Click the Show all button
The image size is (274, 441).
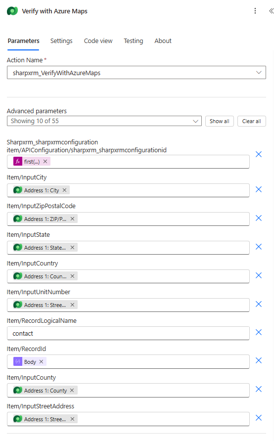[220, 121]
